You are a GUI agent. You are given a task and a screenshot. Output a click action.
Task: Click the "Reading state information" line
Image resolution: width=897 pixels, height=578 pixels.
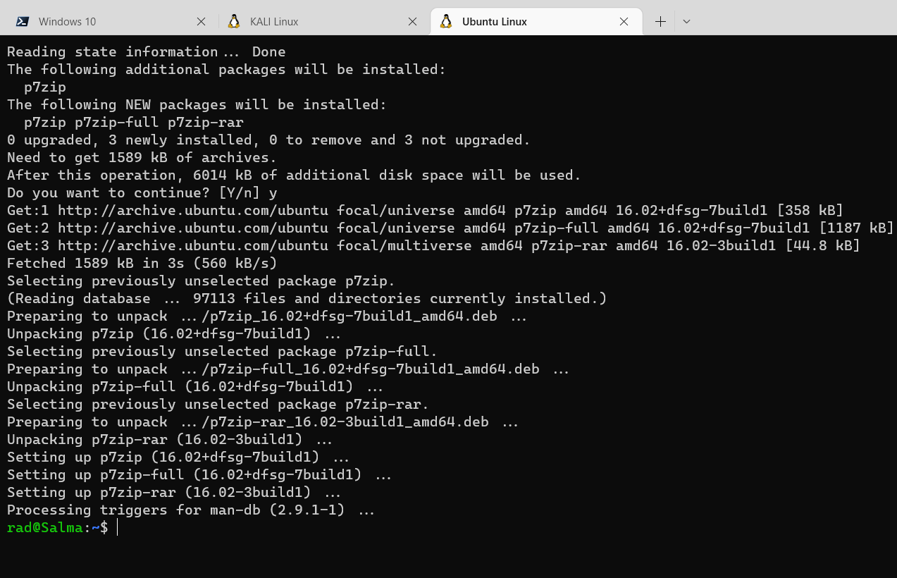[x=146, y=51]
